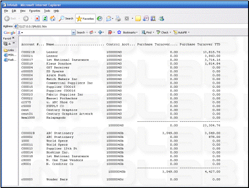Image resolution: width=249 pixels, height=188 pixels.
Task: Open the Search pane with magnifier
Action: (x=66, y=18)
